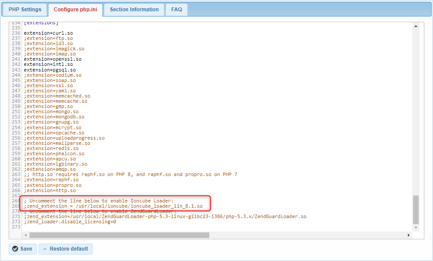Select the Configure php.ini tab
This screenshot has height=261, width=433.
pyautogui.click(x=75, y=9)
